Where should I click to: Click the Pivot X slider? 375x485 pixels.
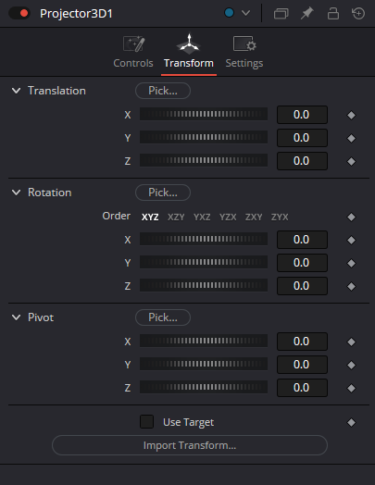coord(204,341)
